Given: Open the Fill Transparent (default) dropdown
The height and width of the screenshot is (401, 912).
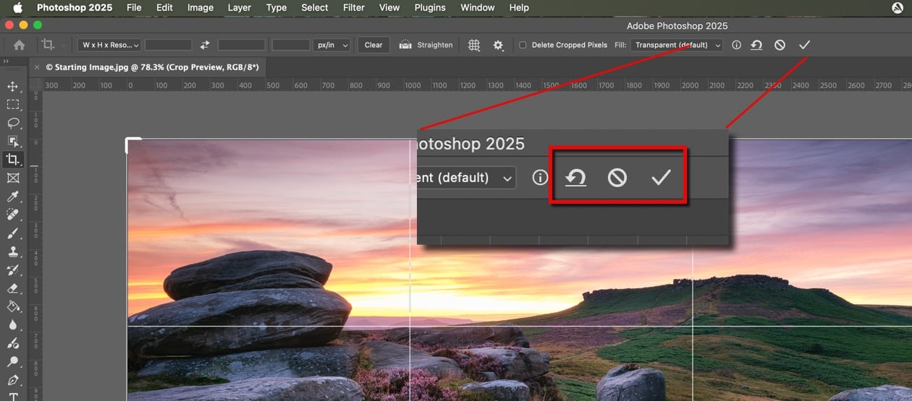Looking at the screenshot, I should point(677,45).
